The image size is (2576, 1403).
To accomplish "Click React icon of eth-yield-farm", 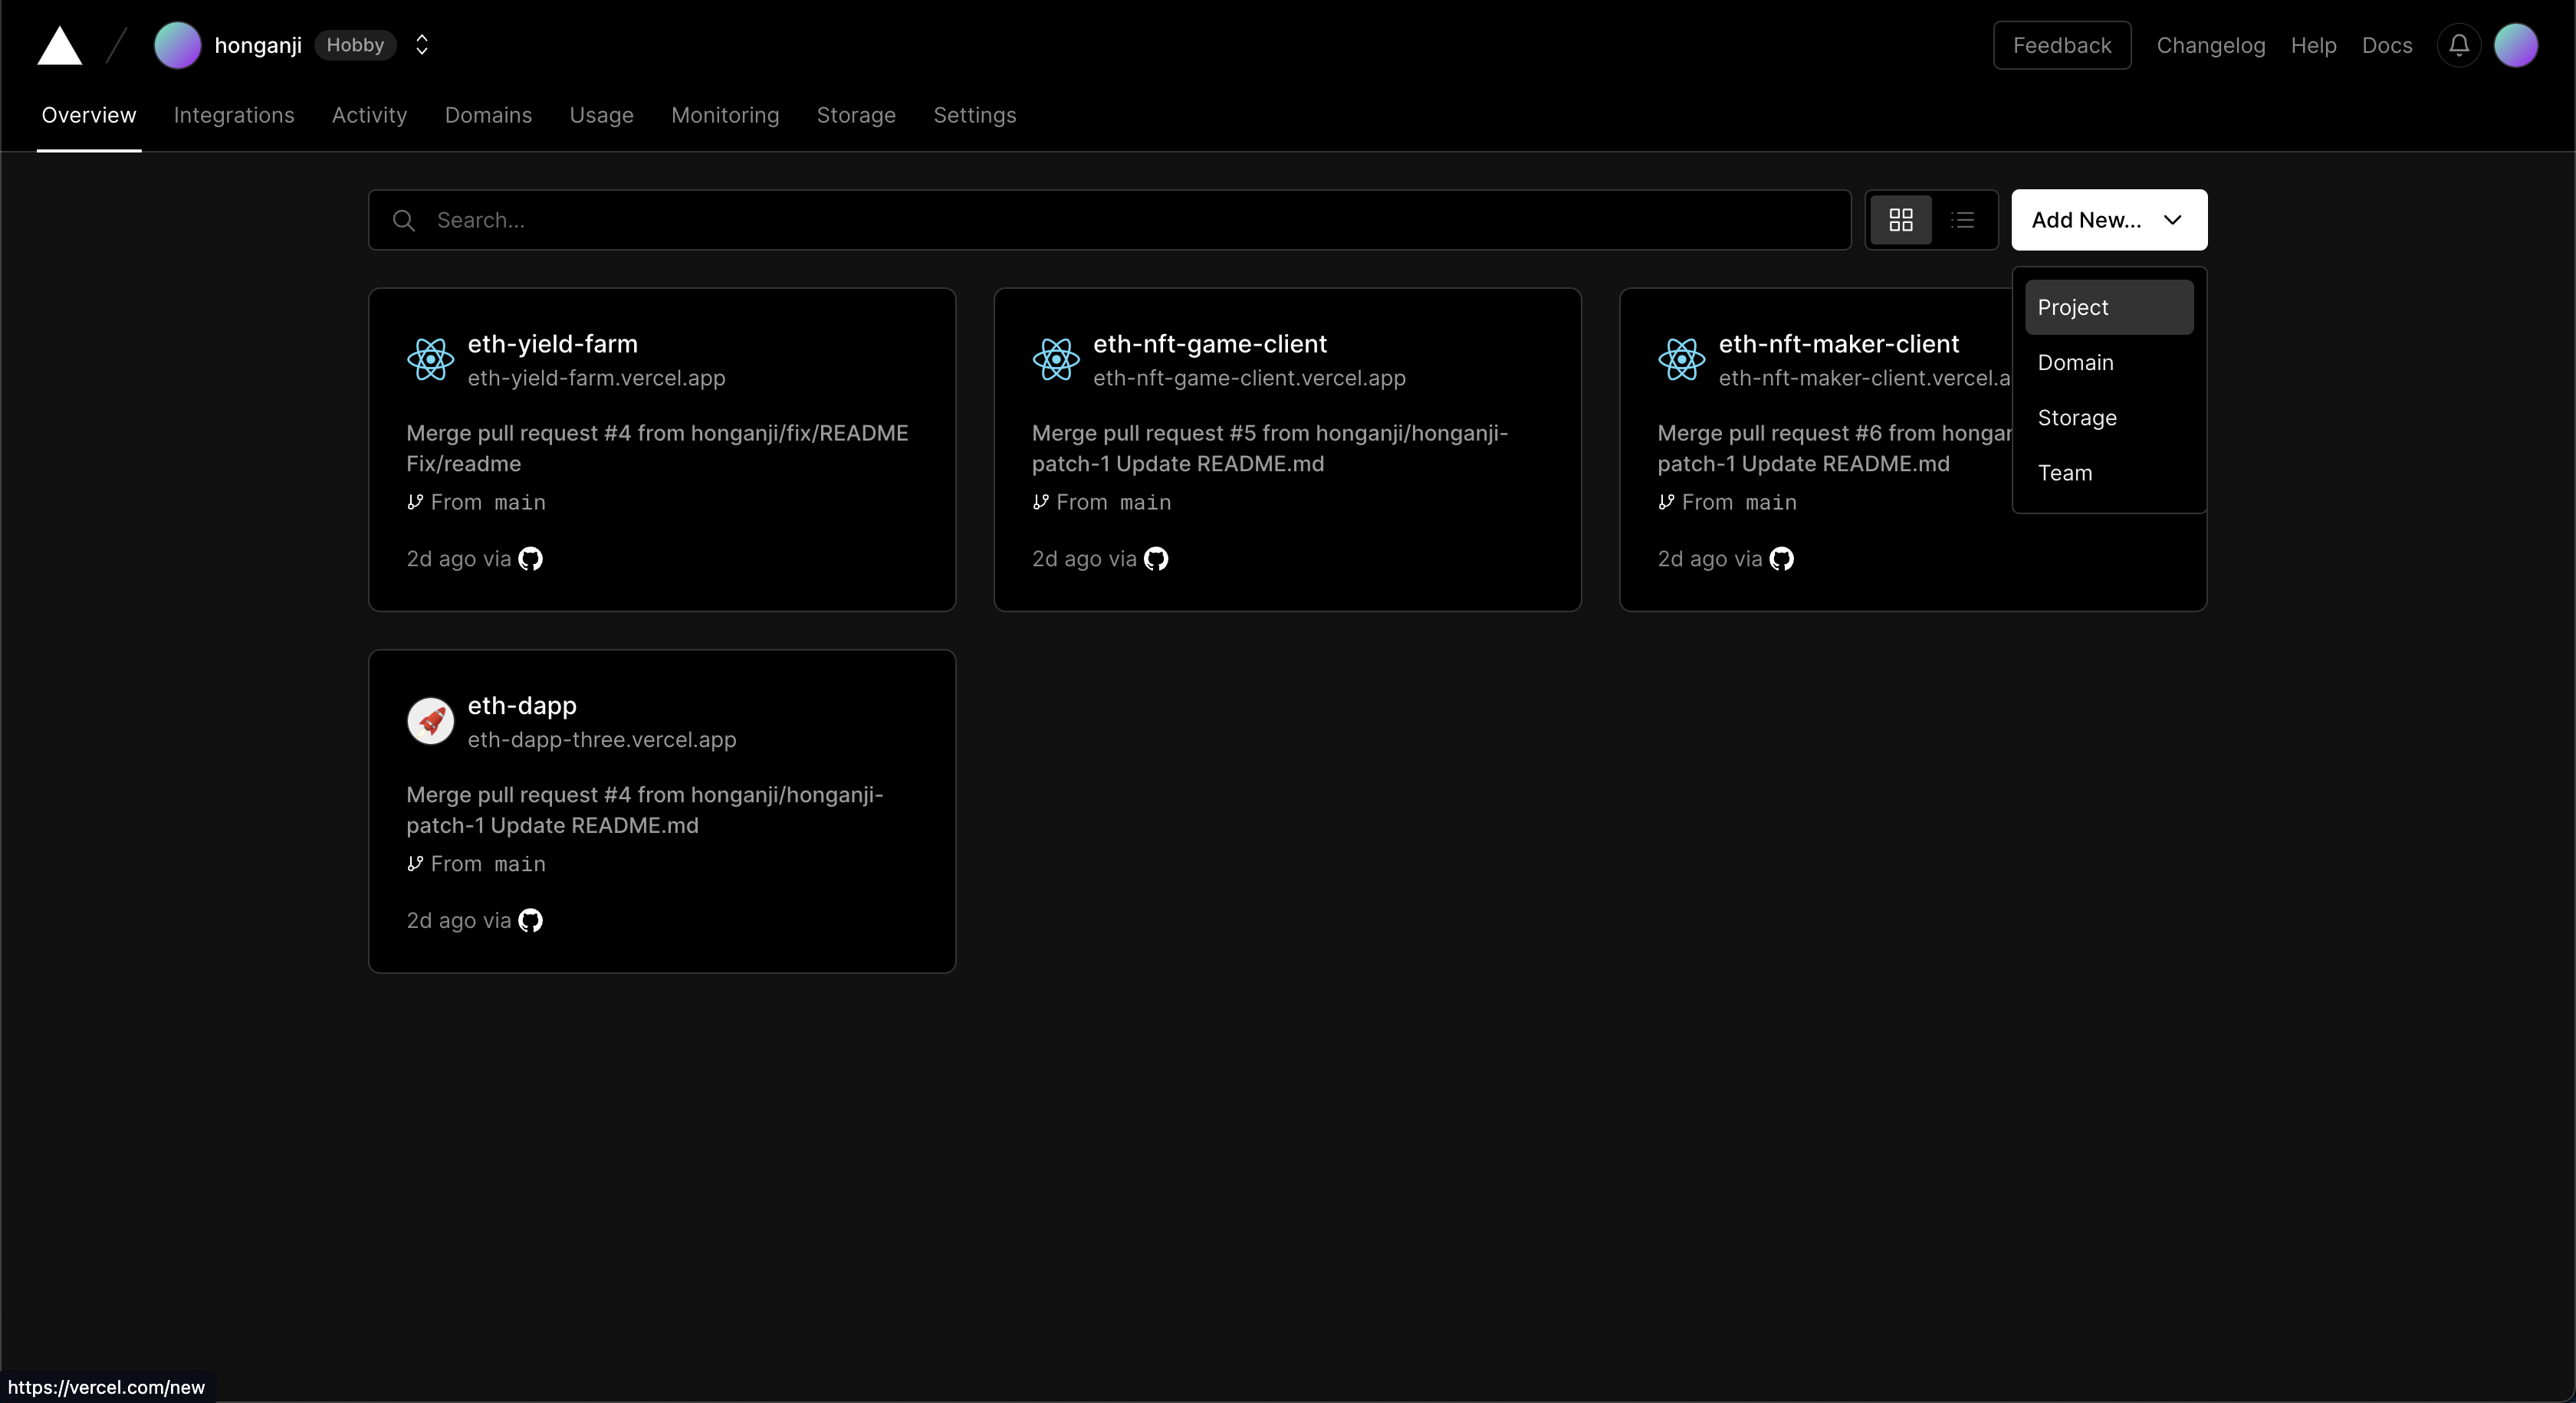I will click(x=431, y=359).
